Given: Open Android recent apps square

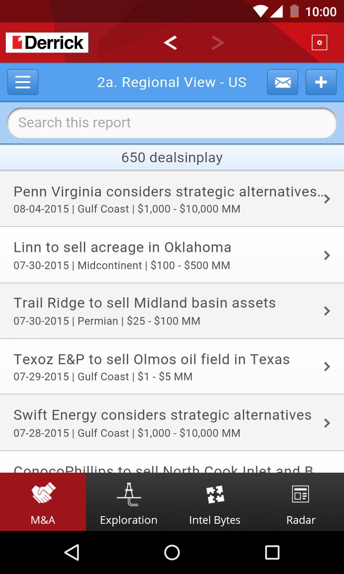Looking at the screenshot, I should [272, 552].
